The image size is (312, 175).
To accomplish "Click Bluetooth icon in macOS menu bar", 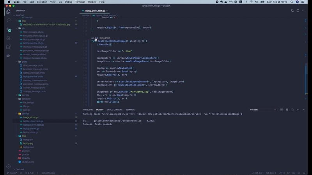I will [x=246, y=2].
